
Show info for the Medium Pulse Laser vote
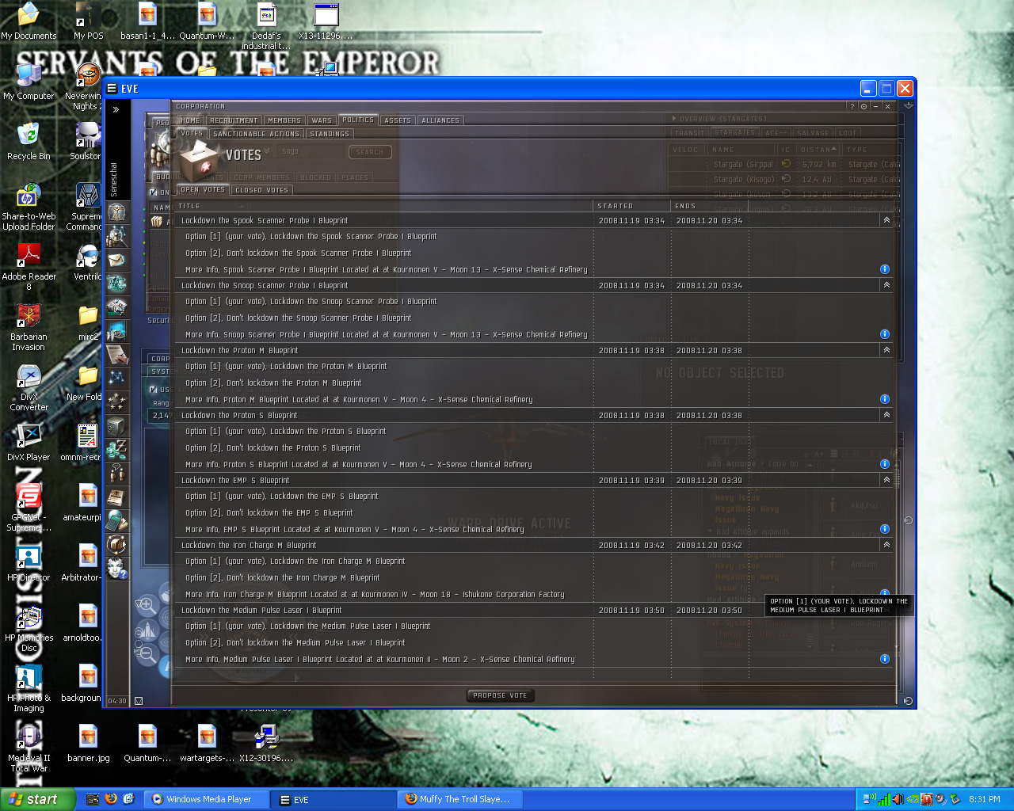[885, 659]
